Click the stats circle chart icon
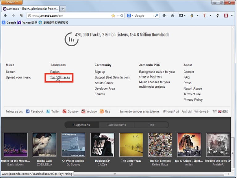Image resolution: width=237 pixels, height=179 pixels. [x=72, y=39]
